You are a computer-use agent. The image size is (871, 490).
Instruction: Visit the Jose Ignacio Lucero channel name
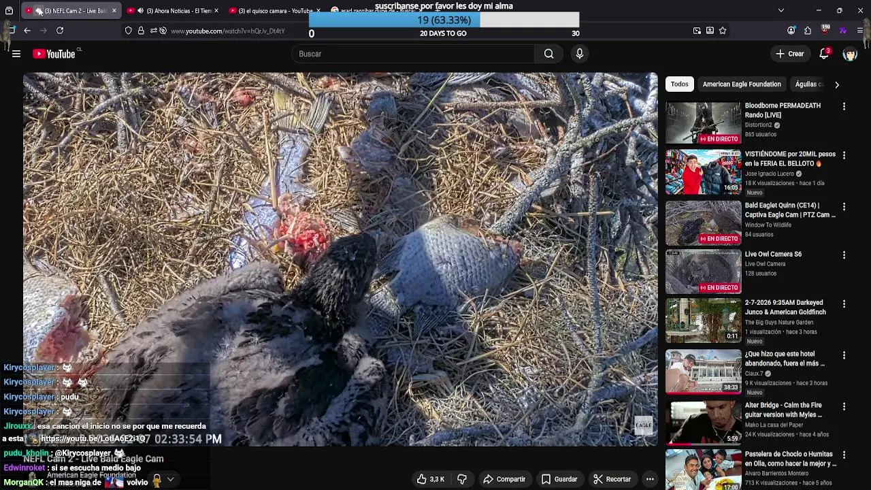tap(769, 174)
